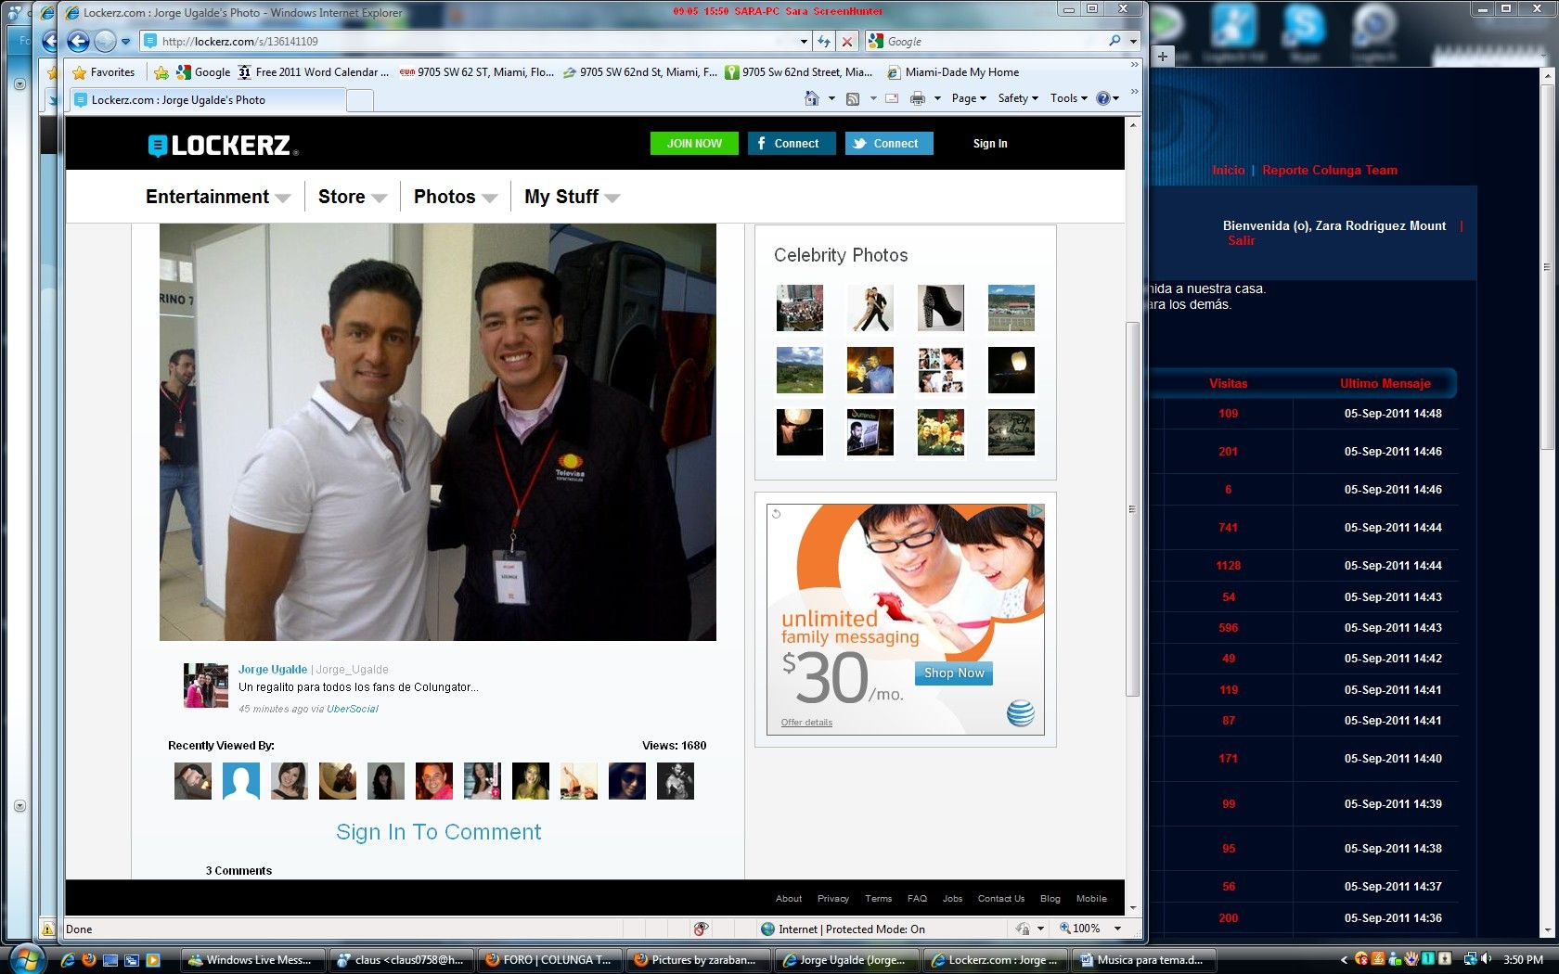The width and height of the screenshot is (1559, 974).
Task: Open the Home page icon
Action: point(812,98)
